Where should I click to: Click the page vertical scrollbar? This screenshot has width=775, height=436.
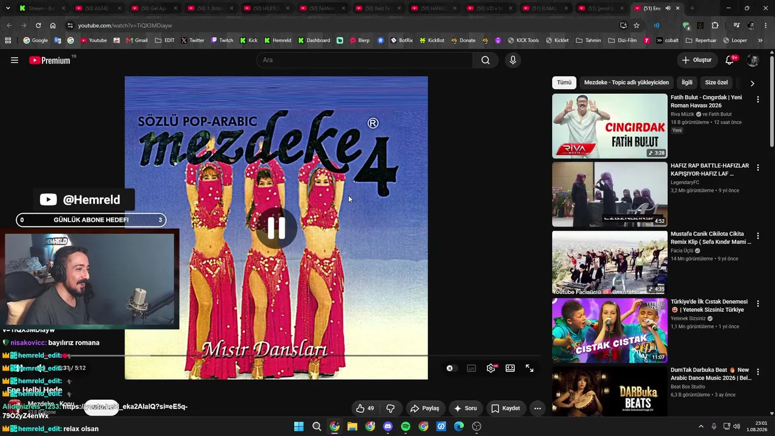coord(771,101)
